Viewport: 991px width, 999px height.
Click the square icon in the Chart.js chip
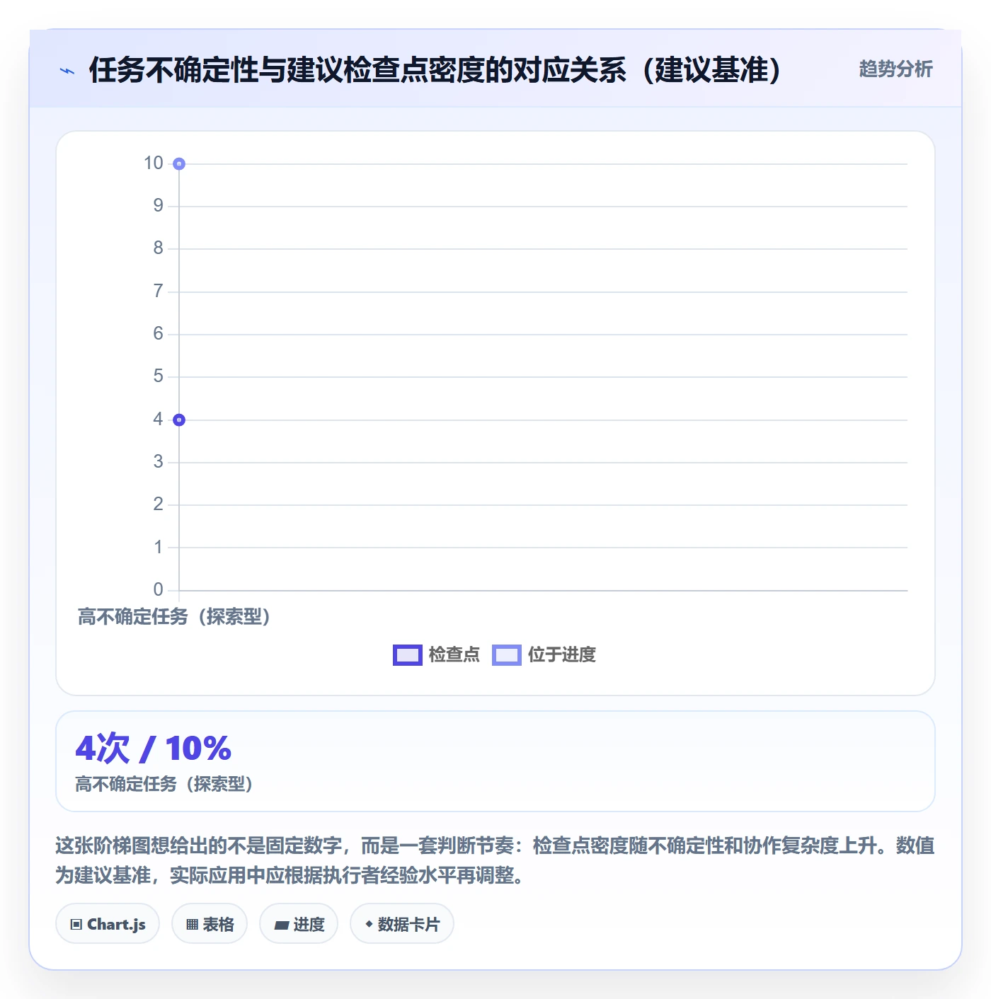(76, 924)
